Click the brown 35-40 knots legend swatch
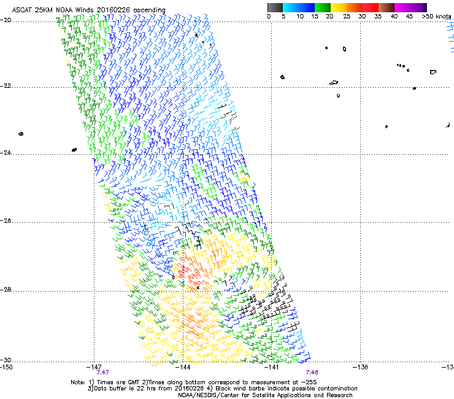 point(387,7)
